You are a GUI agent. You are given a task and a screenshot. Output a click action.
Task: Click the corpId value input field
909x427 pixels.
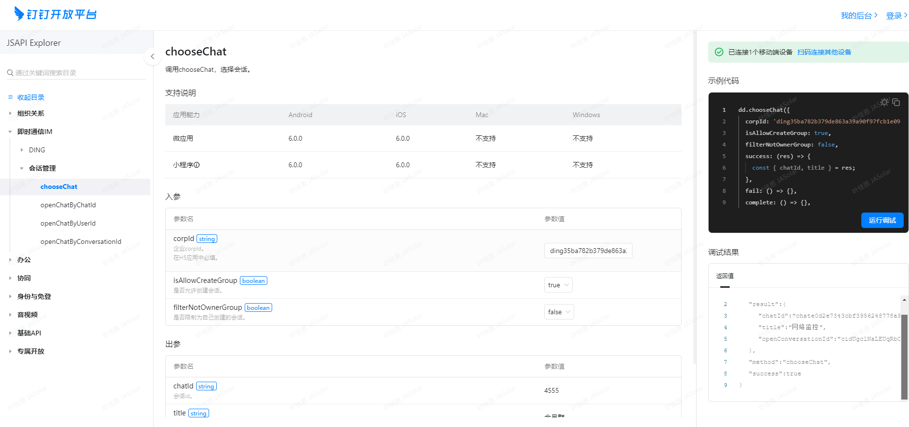coord(588,251)
